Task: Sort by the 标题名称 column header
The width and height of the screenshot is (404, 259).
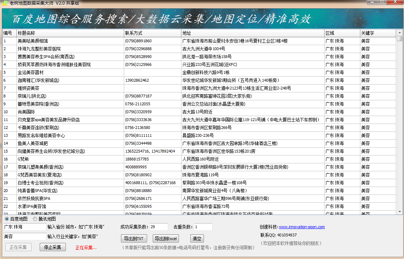Action: (70, 33)
